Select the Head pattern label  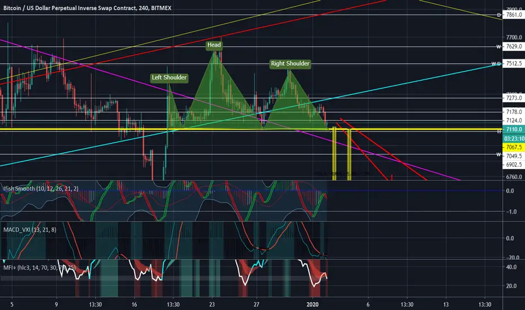coord(214,45)
